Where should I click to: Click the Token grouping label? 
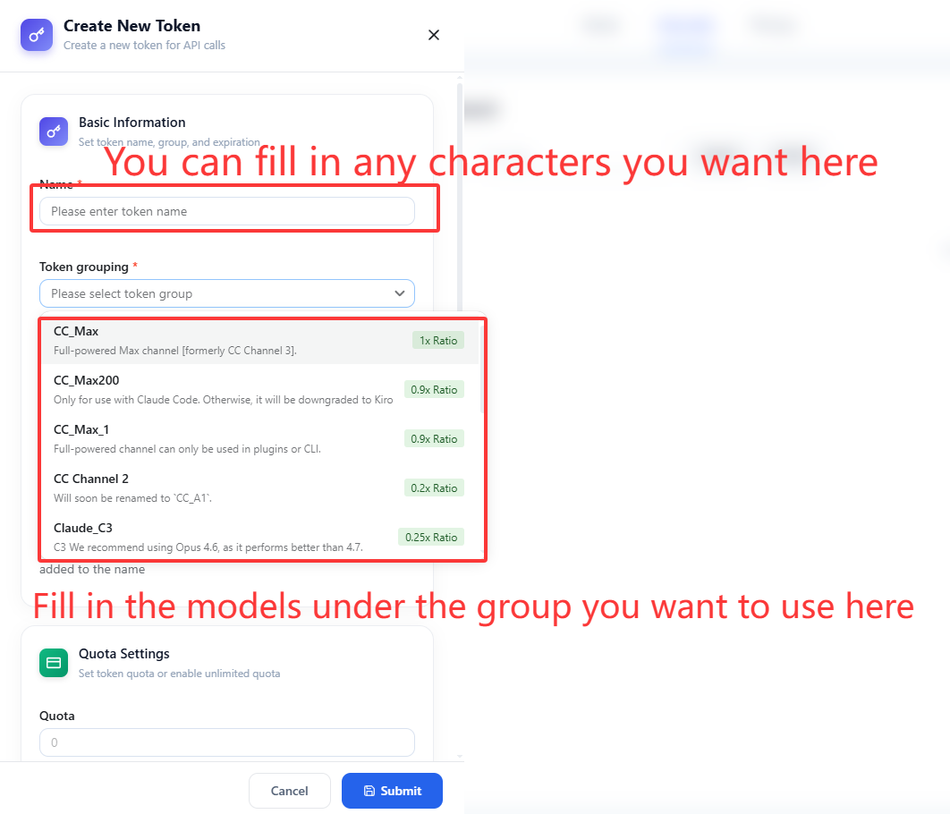coord(84,267)
